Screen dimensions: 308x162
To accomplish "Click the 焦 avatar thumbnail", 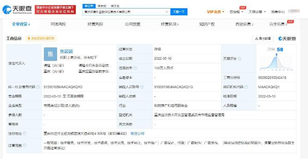I will pos(51,54).
